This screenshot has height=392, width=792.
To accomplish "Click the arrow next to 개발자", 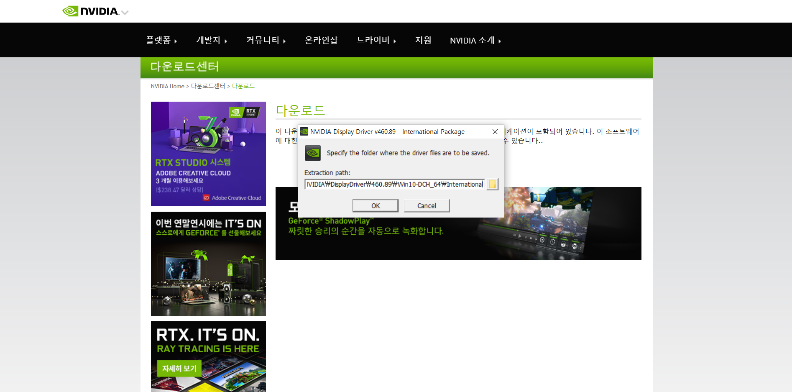I will pos(226,41).
